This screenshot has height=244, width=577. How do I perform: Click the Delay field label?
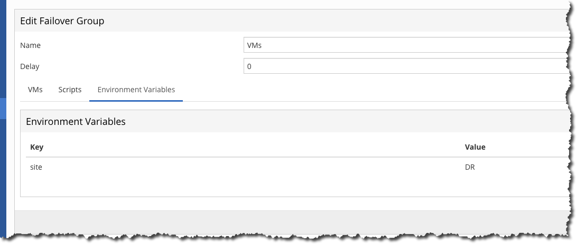tap(30, 66)
